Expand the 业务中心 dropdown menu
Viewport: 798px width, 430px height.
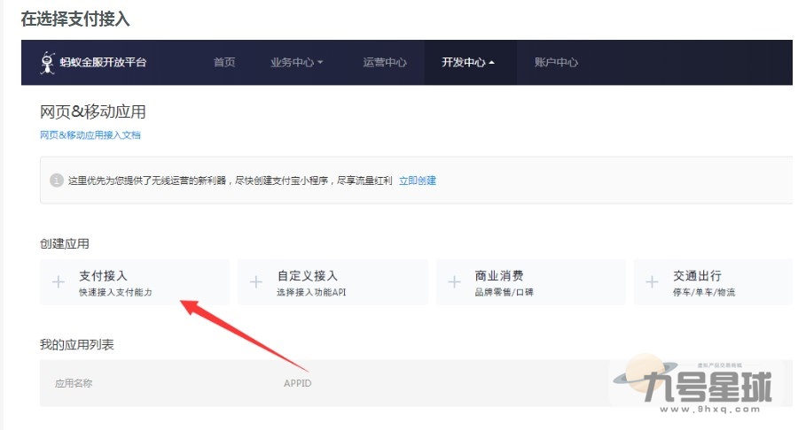pyautogui.click(x=297, y=62)
